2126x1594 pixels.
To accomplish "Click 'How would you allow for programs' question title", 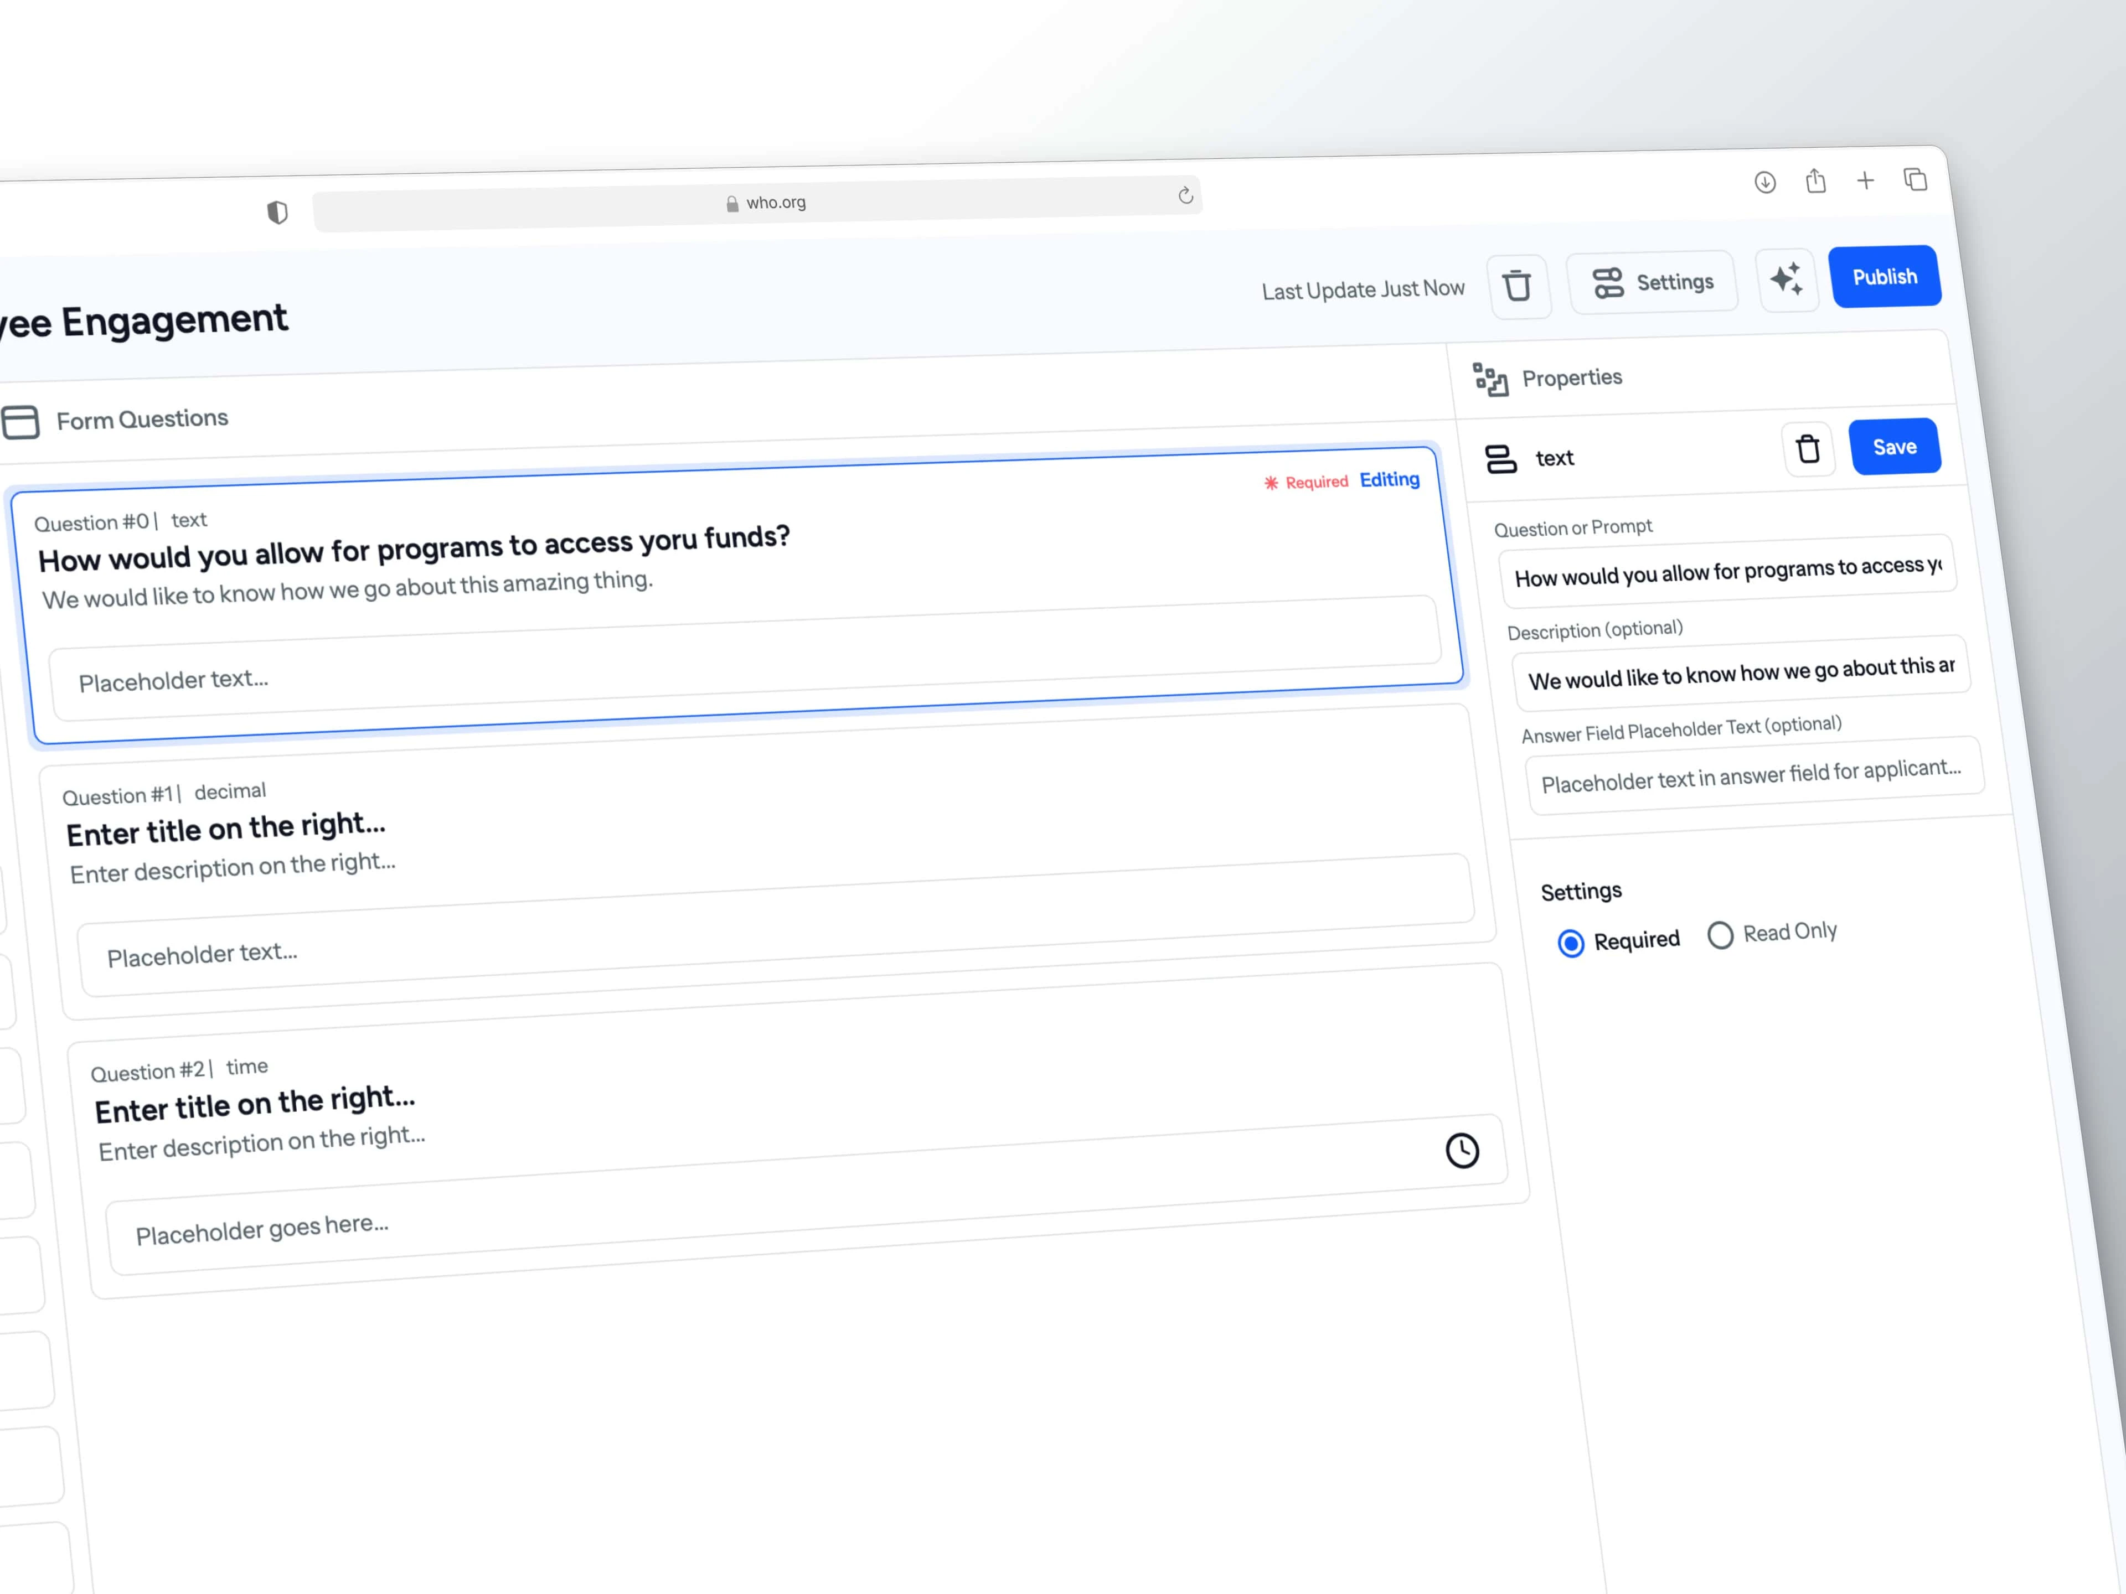I will pos(414,548).
